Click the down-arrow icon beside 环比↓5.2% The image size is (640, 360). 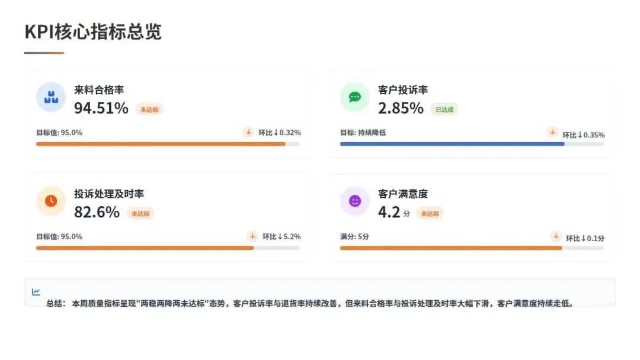(252, 236)
